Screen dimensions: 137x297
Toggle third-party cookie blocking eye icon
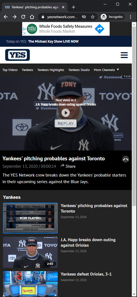(x=84, y=17)
